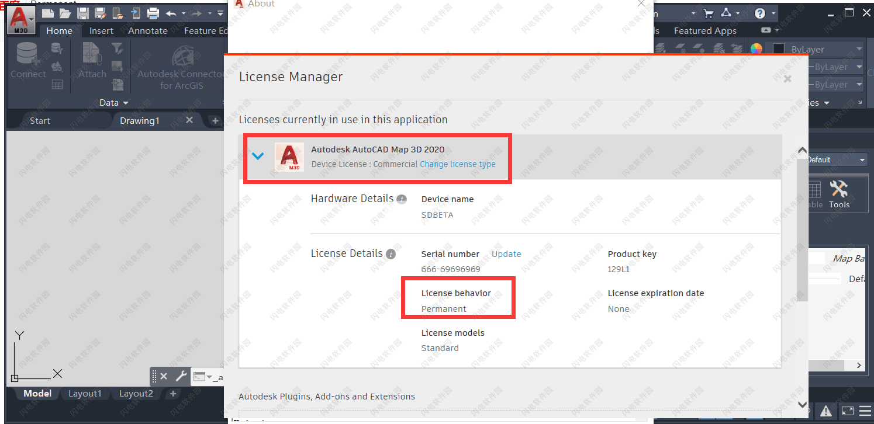This screenshot has width=874, height=424.
Task: Switch to the Insert ribbon tab
Action: (101, 31)
